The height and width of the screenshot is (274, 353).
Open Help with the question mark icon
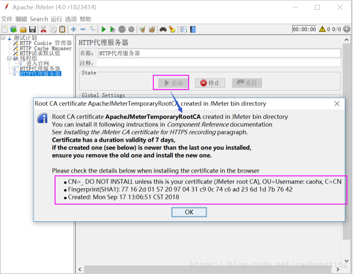point(193,29)
